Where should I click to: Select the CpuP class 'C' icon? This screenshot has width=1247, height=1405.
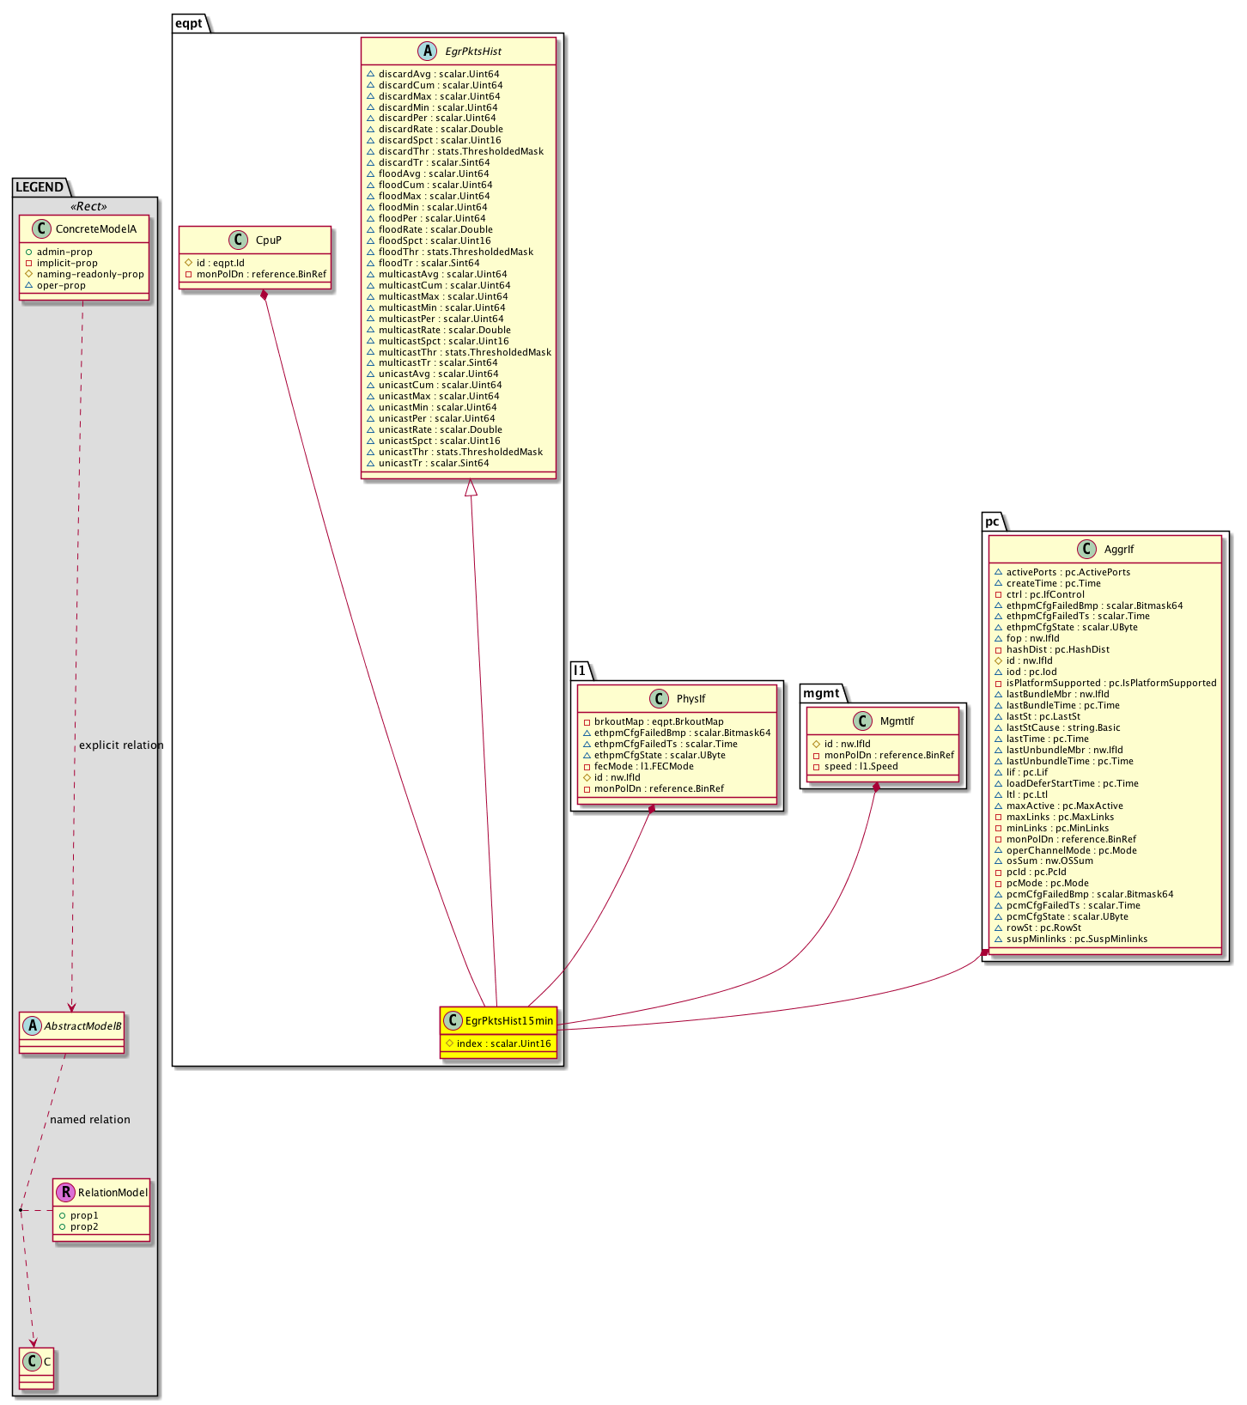(242, 240)
